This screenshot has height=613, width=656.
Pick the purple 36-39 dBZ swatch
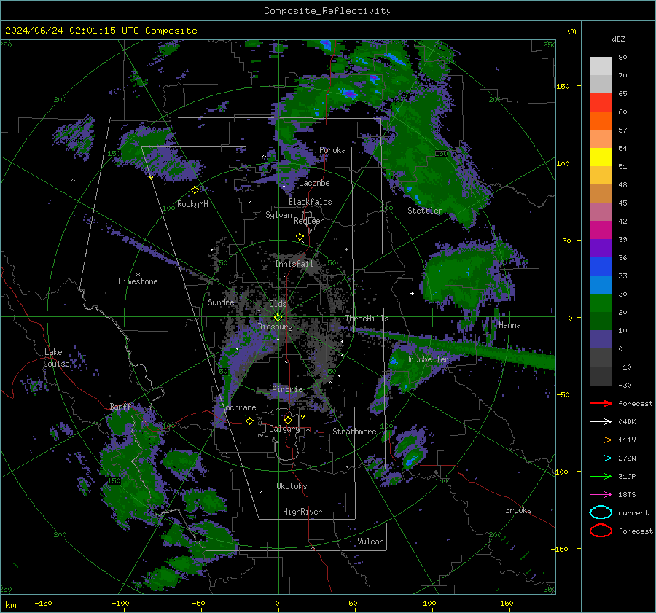coord(601,248)
